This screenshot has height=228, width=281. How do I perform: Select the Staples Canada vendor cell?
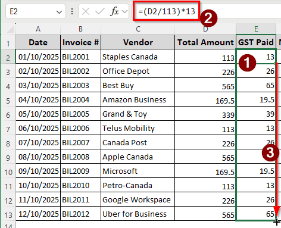point(138,57)
